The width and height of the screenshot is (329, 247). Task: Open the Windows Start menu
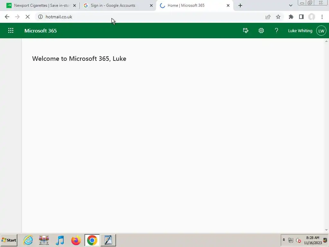coord(9,240)
